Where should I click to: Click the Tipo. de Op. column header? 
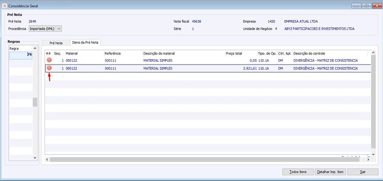(267, 53)
